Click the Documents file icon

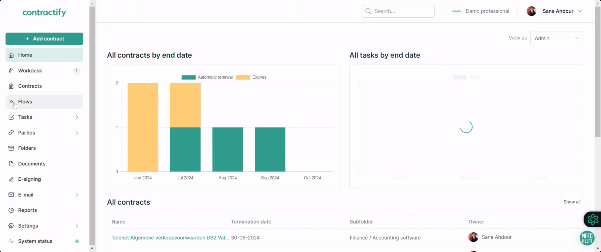click(x=11, y=164)
